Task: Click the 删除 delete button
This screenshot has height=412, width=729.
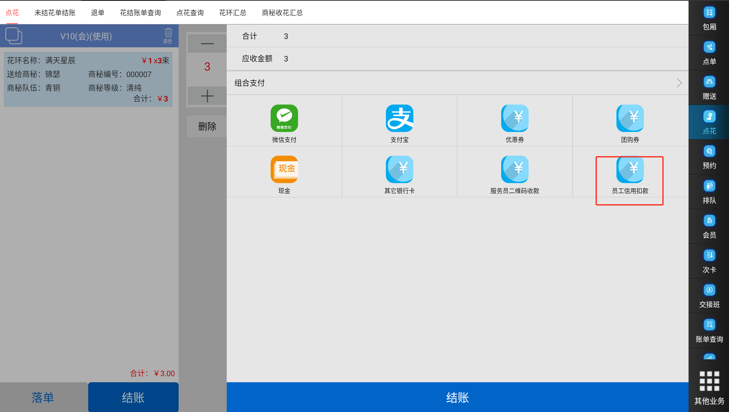Action: point(207,126)
